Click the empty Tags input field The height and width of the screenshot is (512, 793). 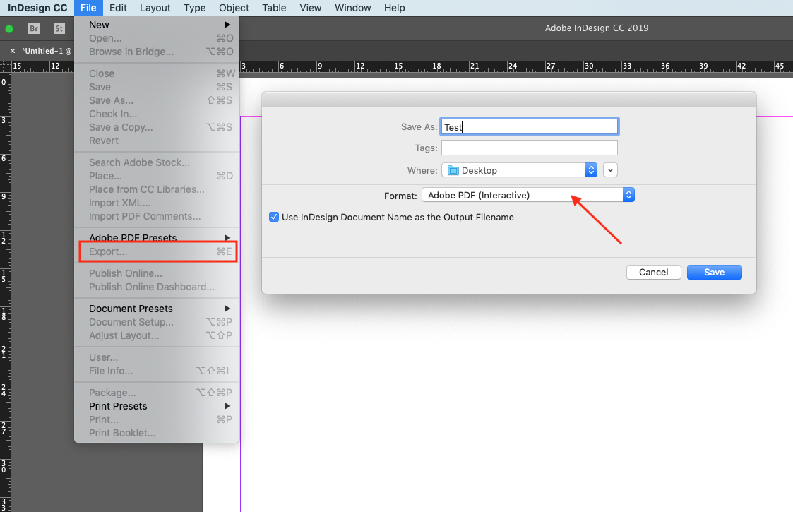tap(529, 148)
